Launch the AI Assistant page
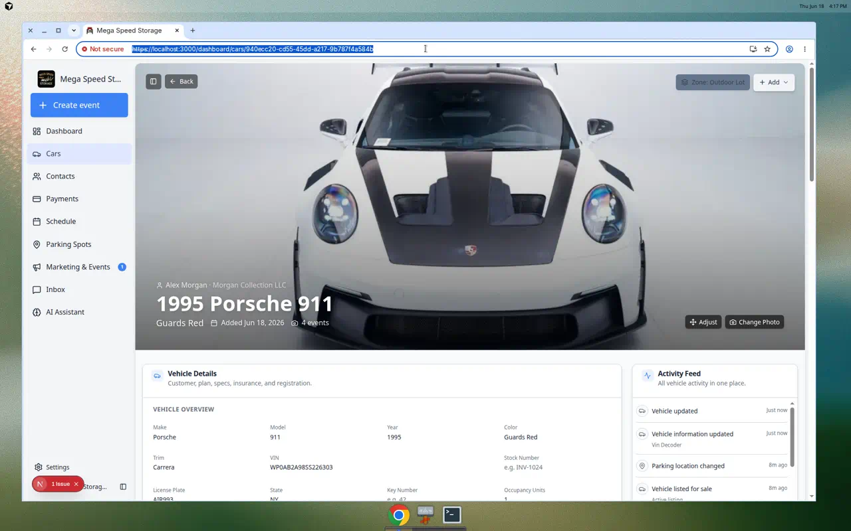Image resolution: width=851 pixels, height=531 pixels. 79,312
